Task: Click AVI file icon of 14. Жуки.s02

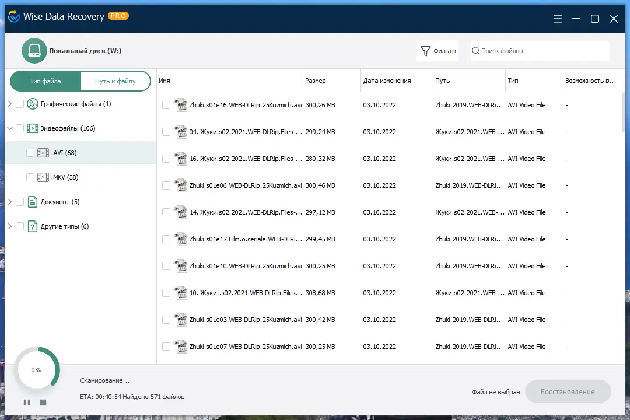Action: coord(181,212)
